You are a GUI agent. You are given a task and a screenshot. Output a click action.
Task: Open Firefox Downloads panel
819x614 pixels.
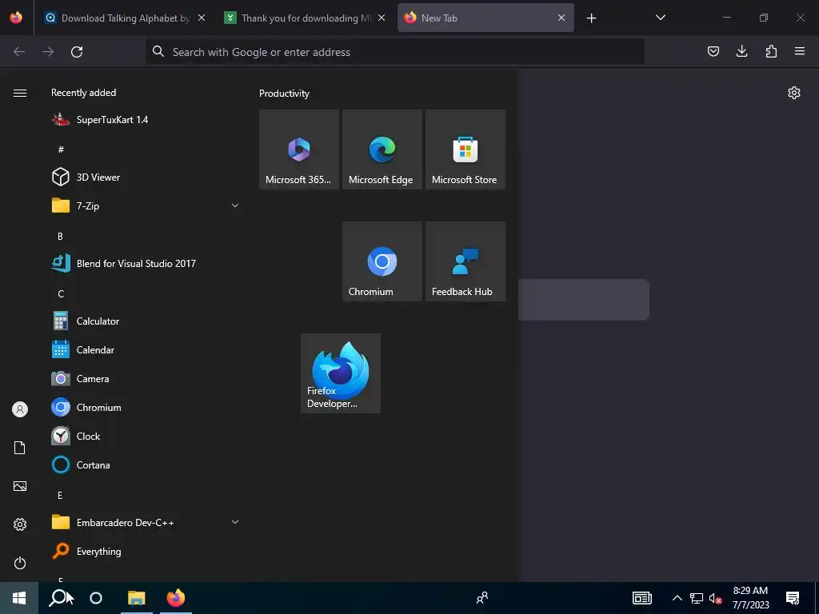coord(741,51)
